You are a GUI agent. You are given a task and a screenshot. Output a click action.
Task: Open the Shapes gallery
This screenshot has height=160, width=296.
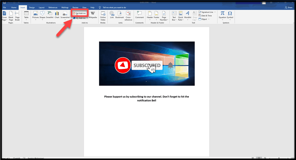point(42,16)
